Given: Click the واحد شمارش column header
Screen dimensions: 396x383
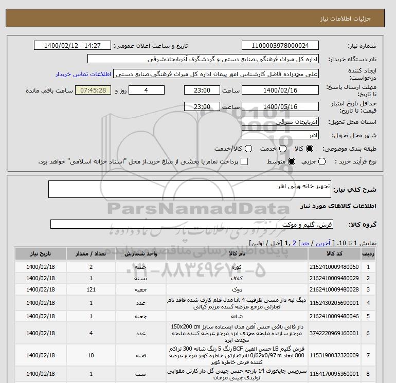Looking at the screenshot, I should [141, 254].
